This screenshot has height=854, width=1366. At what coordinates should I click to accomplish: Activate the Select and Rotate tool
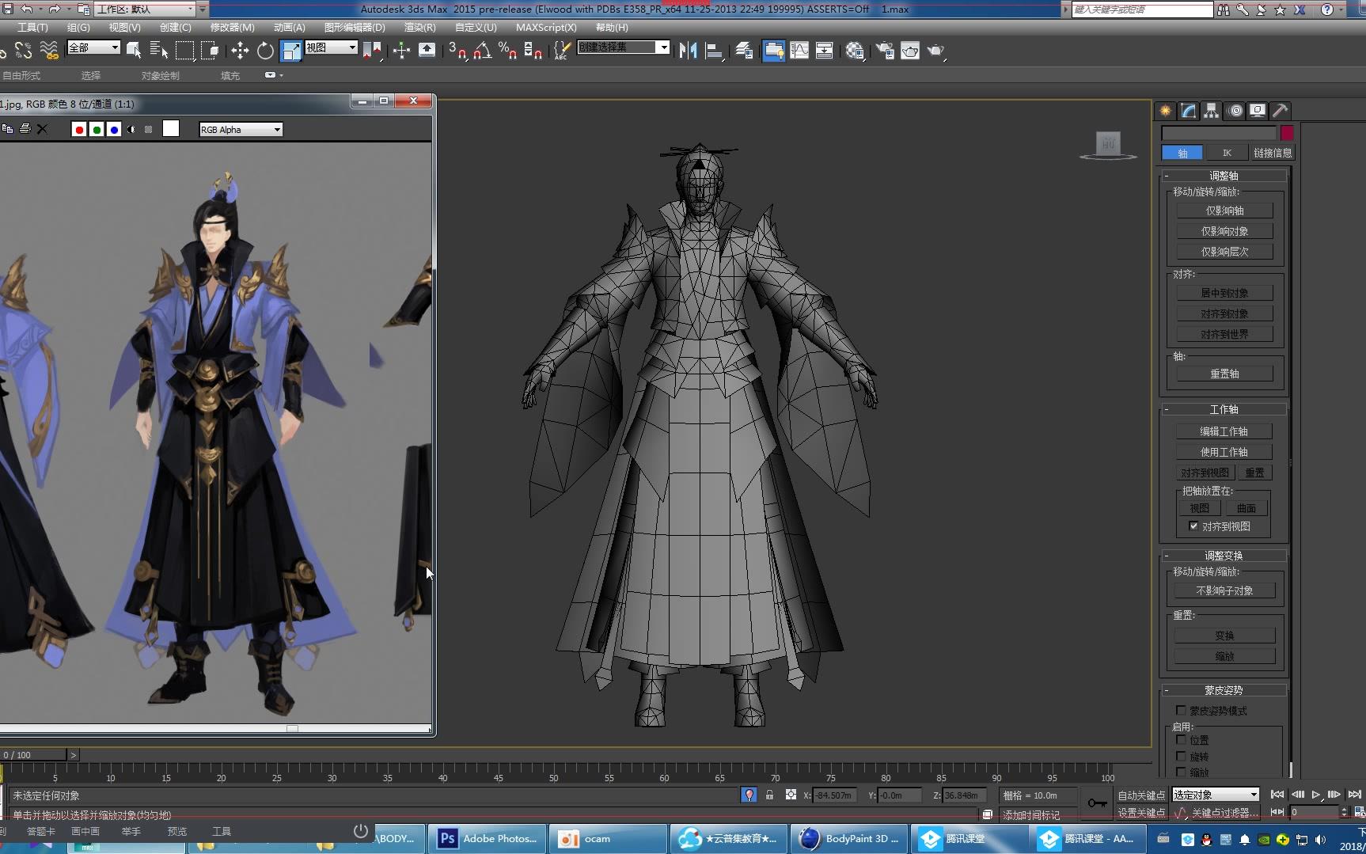coord(265,51)
